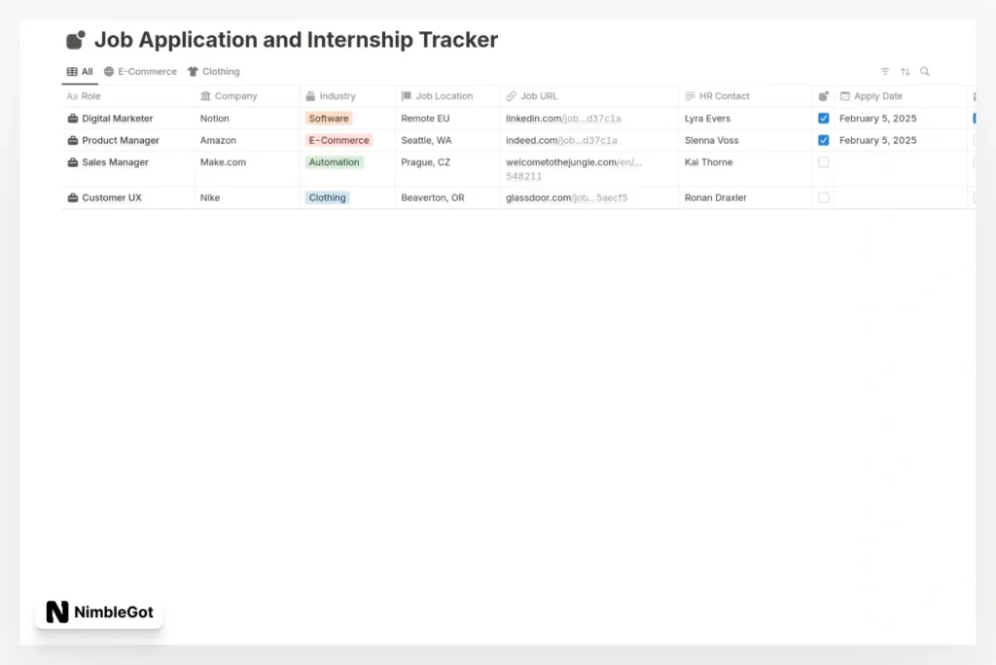Image resolution: width=996 pixels, height=665 pixels.
Task: Check the applied checkbox for Sales Manager
Action: point(824,163)
